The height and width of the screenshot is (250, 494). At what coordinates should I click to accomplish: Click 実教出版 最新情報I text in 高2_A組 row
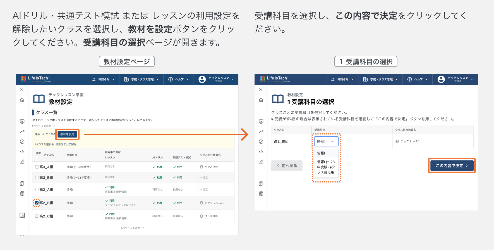(x=116, y=192)
